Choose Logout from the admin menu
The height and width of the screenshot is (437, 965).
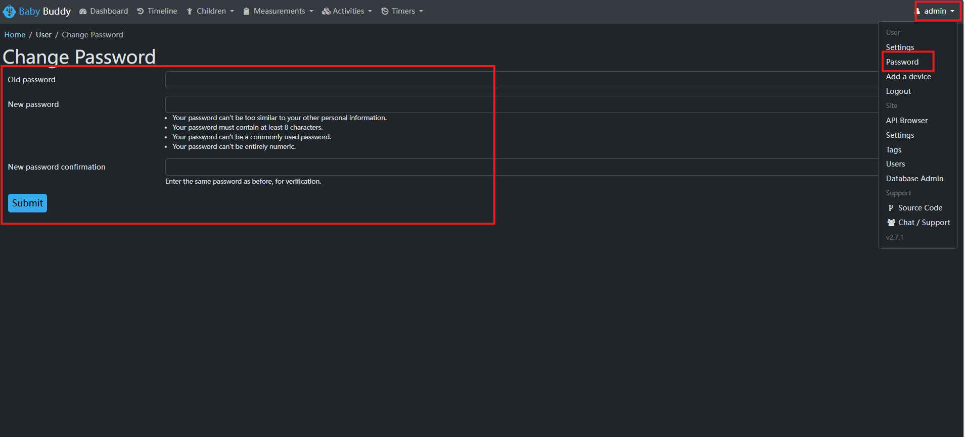pos(898,91)
